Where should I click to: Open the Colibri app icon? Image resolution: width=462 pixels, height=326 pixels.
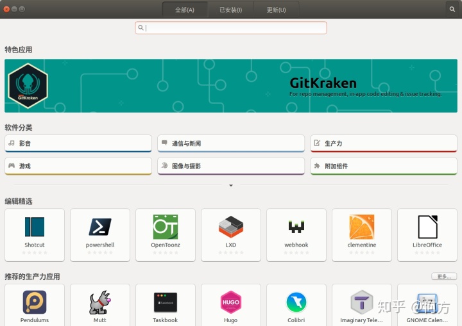[x=296, y=302]
